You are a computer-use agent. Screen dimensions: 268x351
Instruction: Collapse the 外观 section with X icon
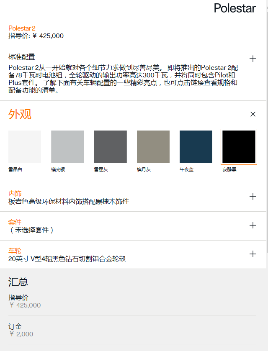pos(253,114)
